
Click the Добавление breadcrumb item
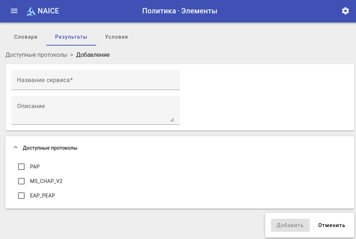(93, 55)
